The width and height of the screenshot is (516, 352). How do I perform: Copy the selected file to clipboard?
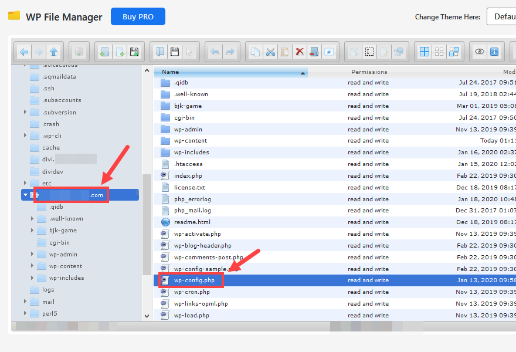(x=256, y=52)
